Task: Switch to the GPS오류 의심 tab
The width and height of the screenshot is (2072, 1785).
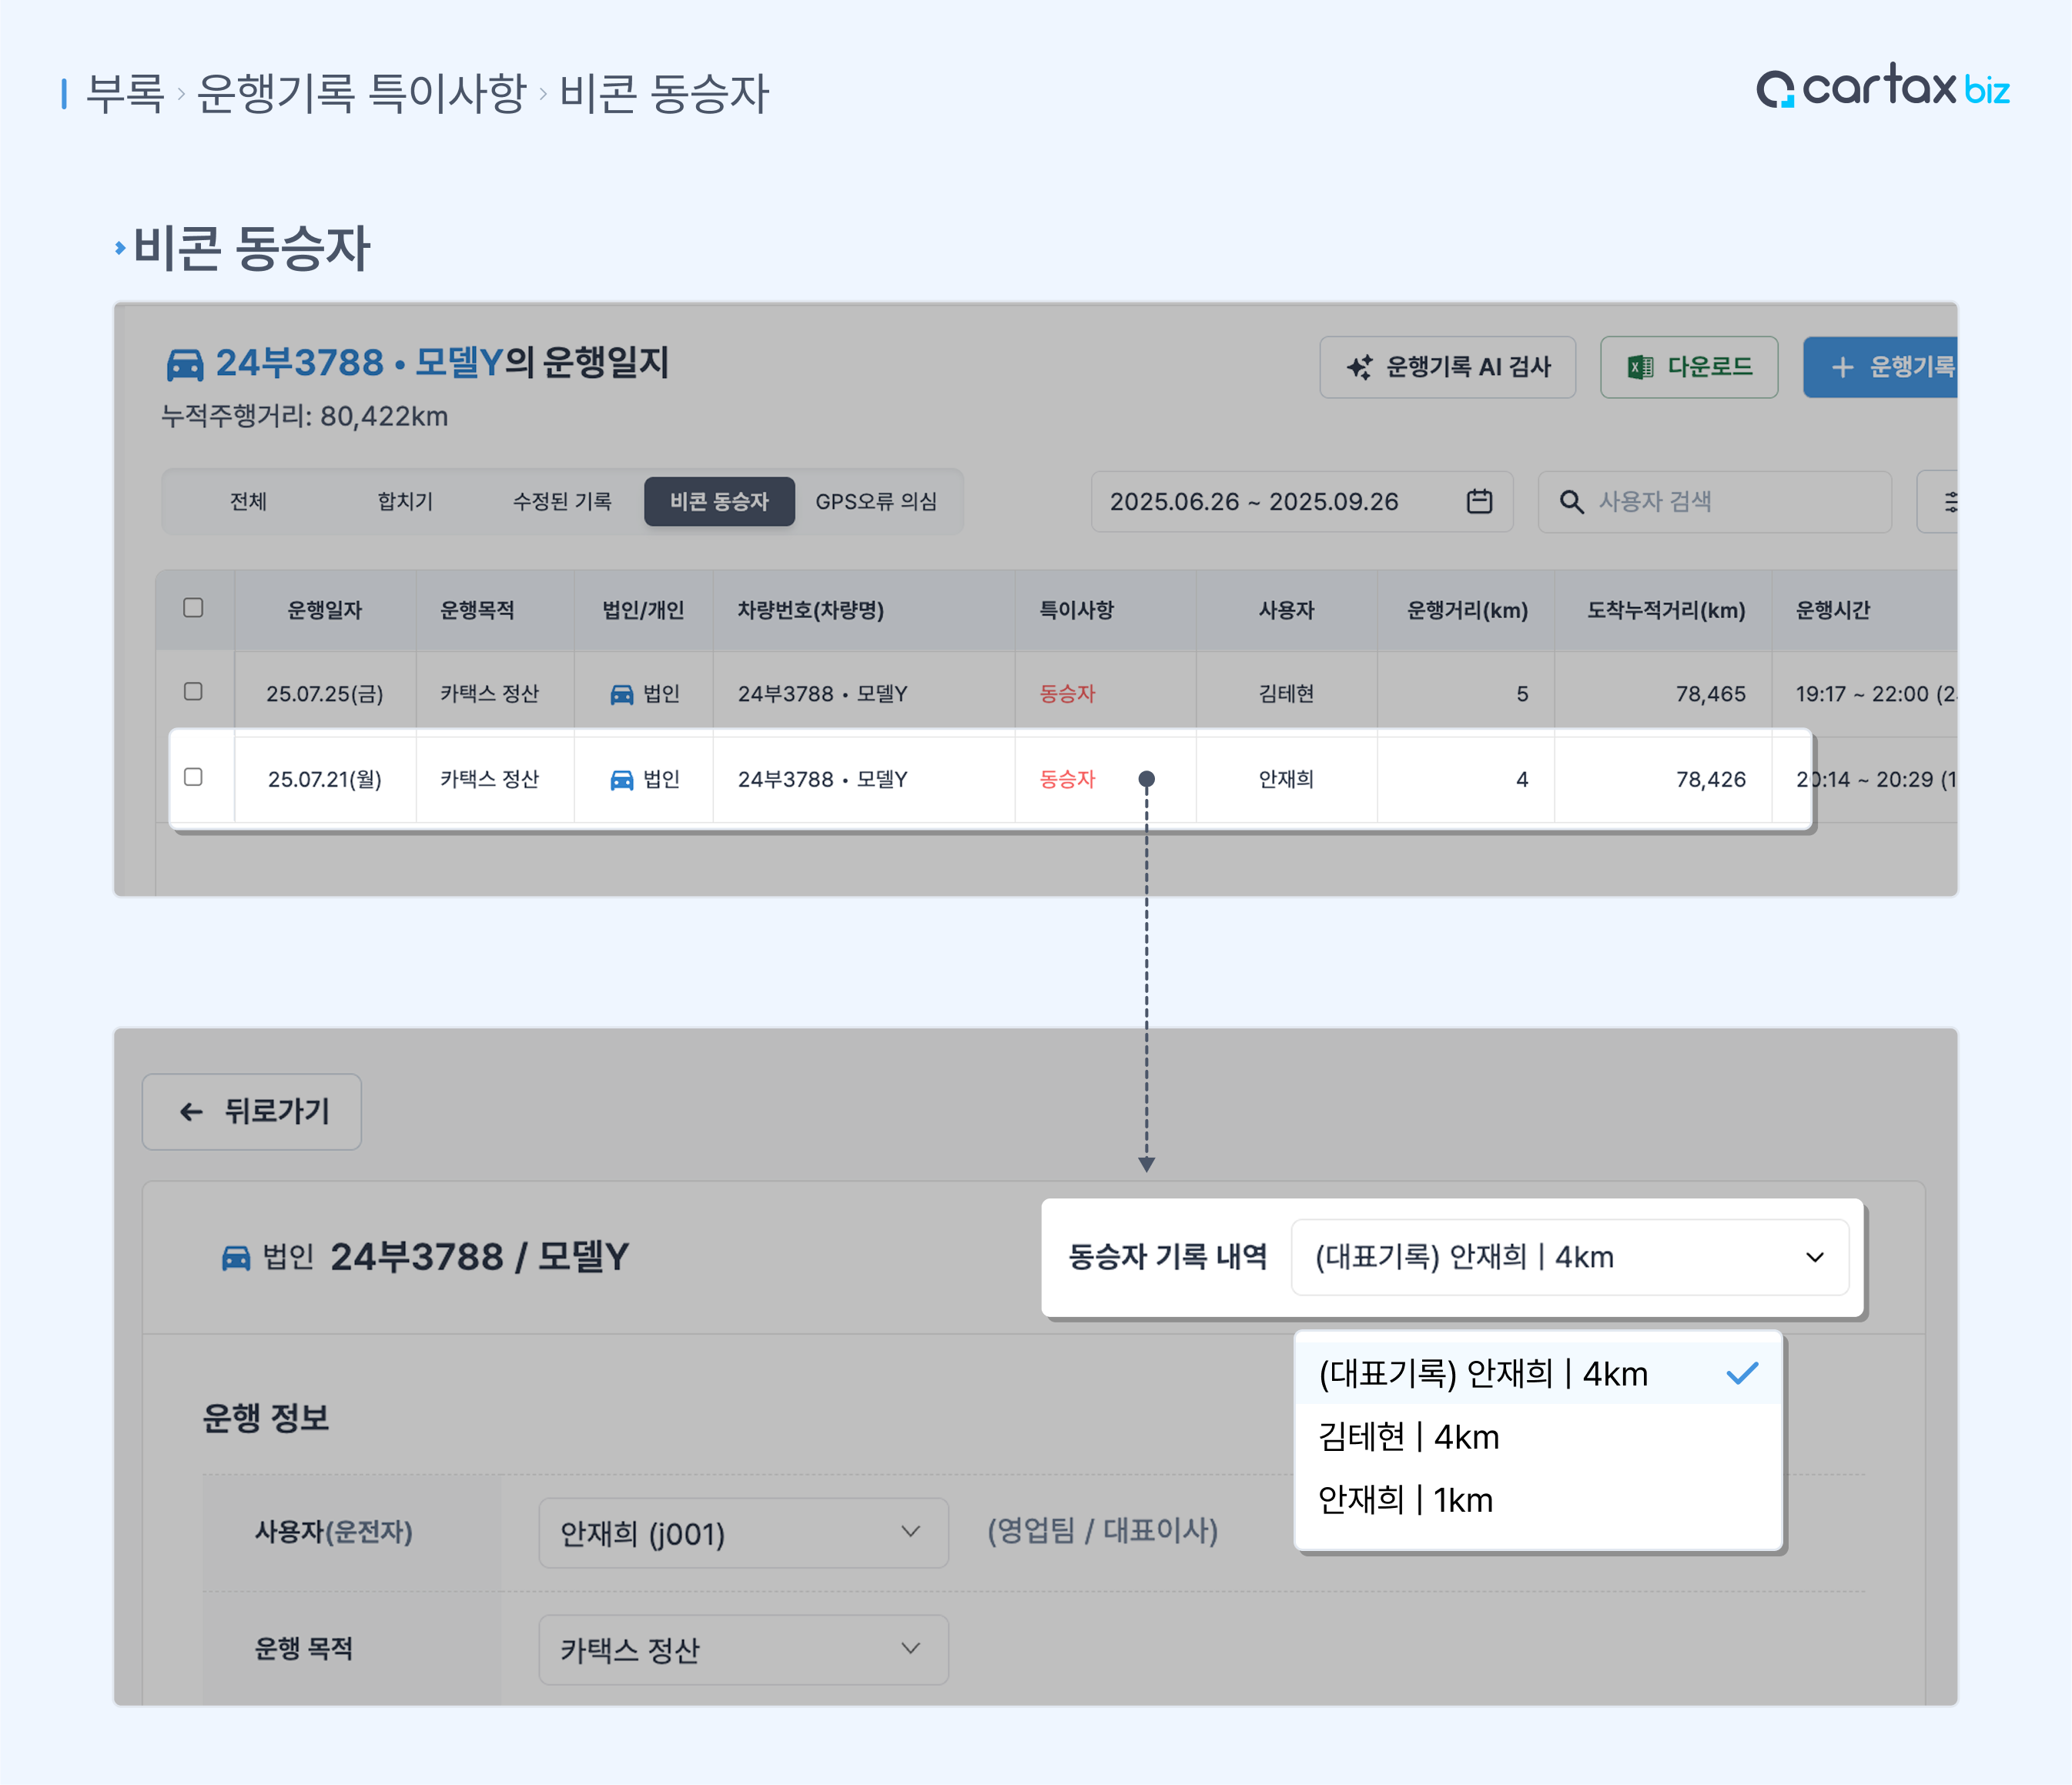Action: pos(876,502)
